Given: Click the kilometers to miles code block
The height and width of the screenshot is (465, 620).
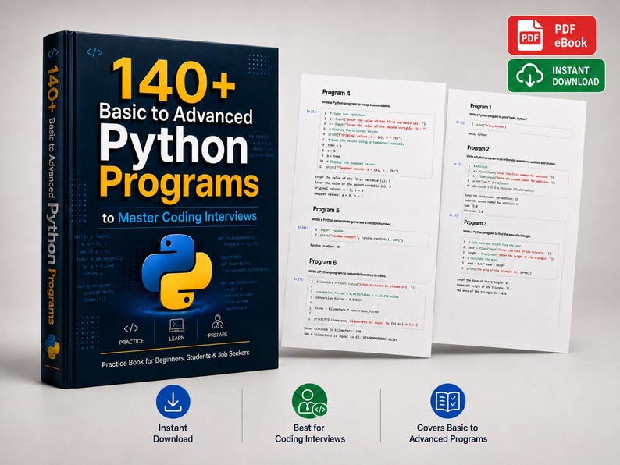Looking at the screenshot, I should click(x=365, y=303).
